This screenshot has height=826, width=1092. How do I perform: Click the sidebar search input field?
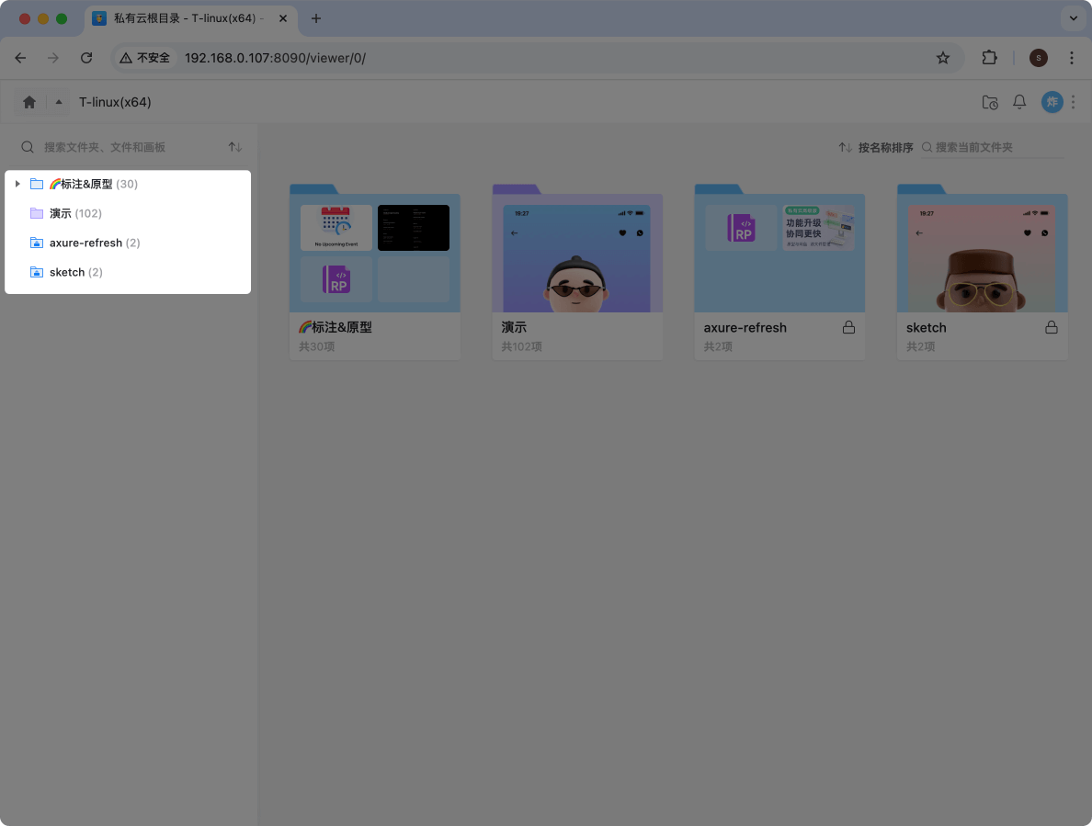[x=119, y=147]
